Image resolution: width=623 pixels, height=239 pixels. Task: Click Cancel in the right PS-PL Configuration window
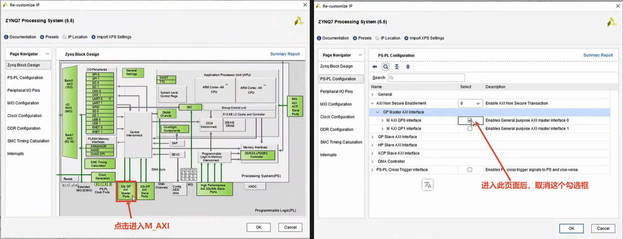coord(603,228)
